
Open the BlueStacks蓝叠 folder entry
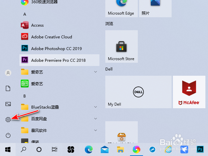tap(59, 107)
